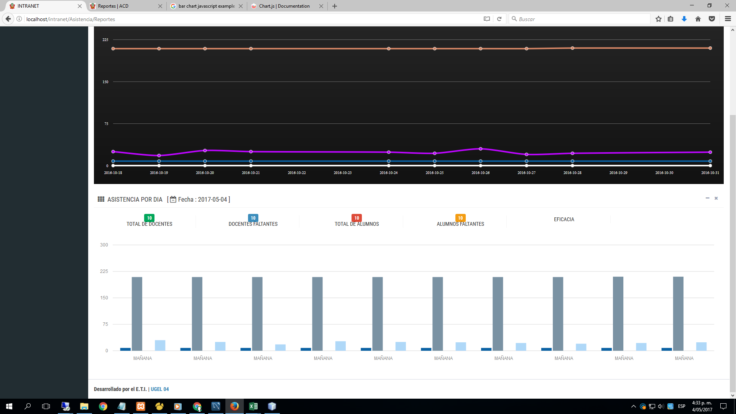The image size is (736, 414).
Task: Open site information icon in address bar
Action: 19,19
